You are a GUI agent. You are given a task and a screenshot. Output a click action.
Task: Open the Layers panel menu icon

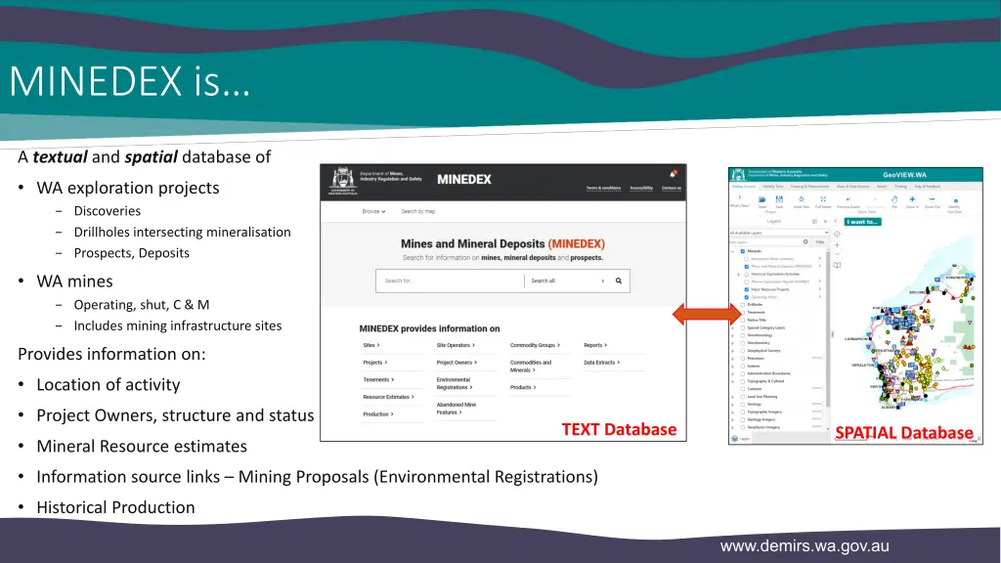pyautogui.click(x=814, y=222)
